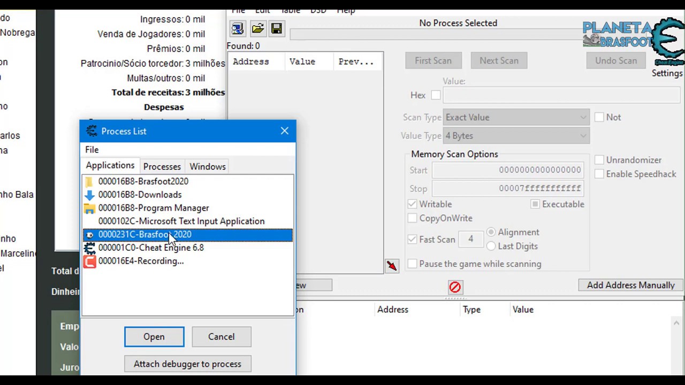Click the Address header in the address table

pyautogui.click(x=393, y=310)
